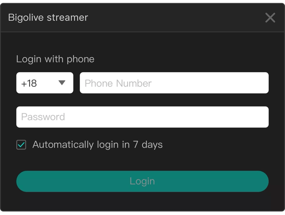
Task: Close the Bigolive streamer dialog
Action: pyautogui.click(x=270, y=18)
